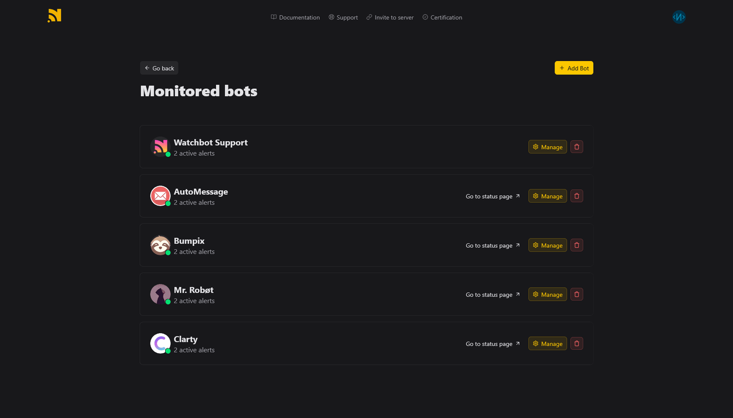
Task: Click the trash icon for Clarty
Action: click(576, 343)
